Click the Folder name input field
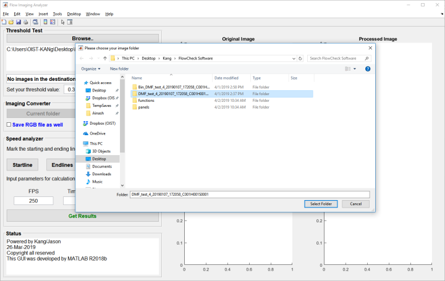 249,194
